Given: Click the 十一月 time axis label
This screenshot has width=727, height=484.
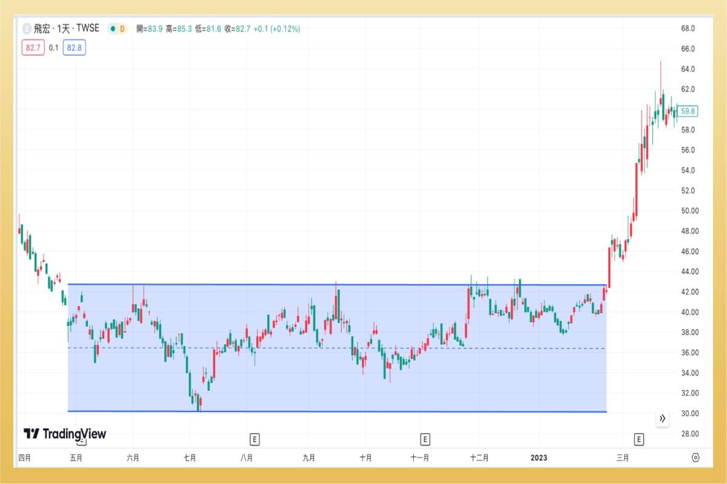Looking at the screenshot, I should [420, 458].
